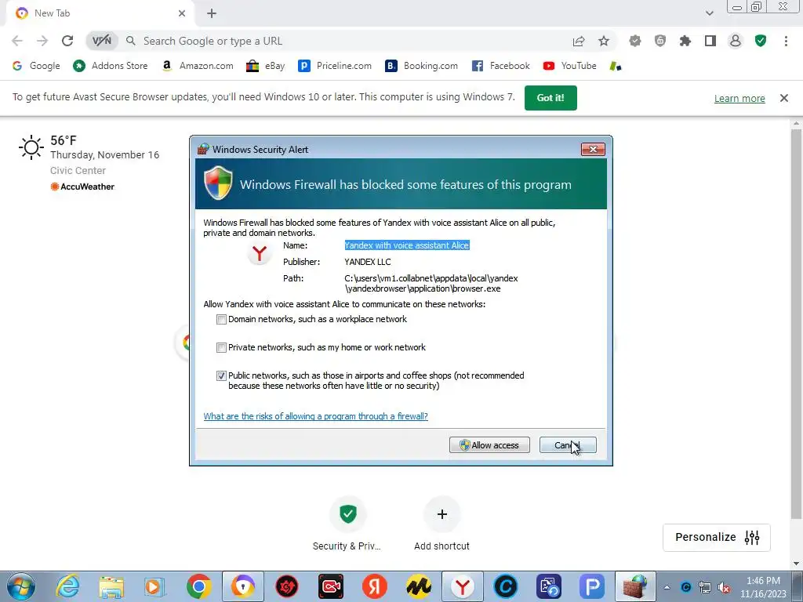The width and height of the screenshot is (803, 602).
Task: Click the YANDEX LLC publisher text
Action: [x=368, y=262]
